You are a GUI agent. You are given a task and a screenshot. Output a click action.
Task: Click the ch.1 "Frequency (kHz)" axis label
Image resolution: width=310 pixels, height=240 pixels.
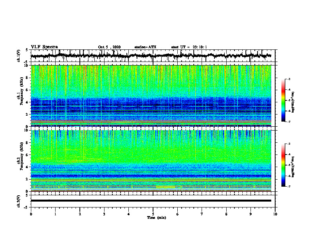22,91
